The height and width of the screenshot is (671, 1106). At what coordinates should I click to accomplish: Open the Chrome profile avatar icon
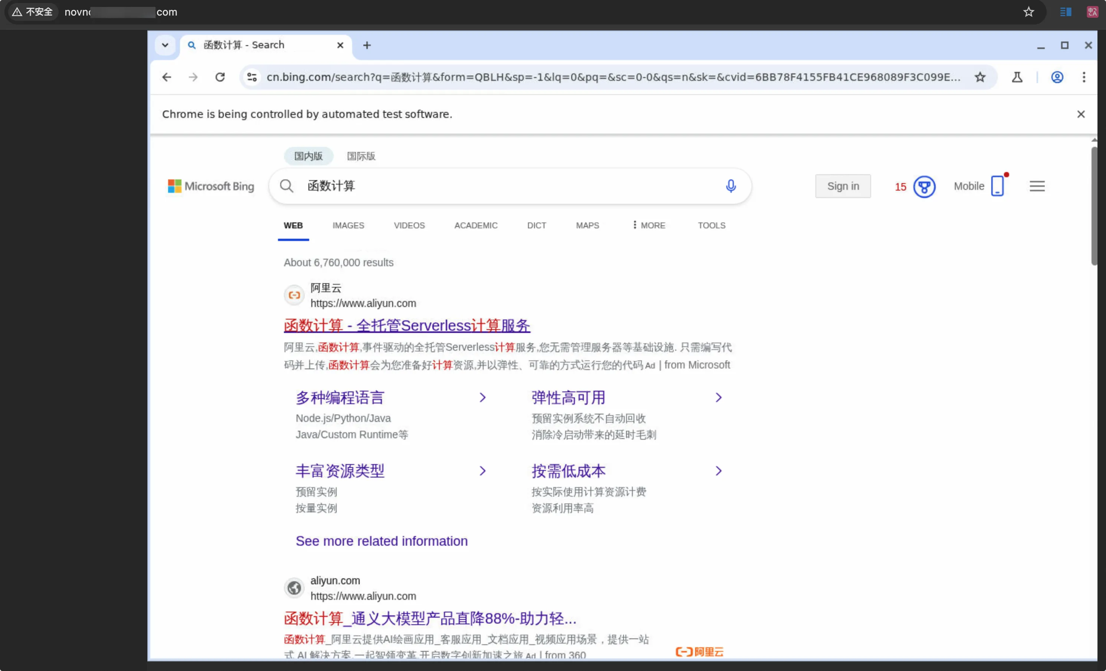tap(1057, 77)
